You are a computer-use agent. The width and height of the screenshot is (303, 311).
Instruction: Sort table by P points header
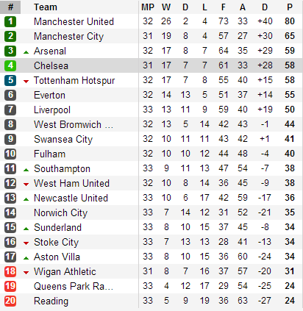click(290, 7)
